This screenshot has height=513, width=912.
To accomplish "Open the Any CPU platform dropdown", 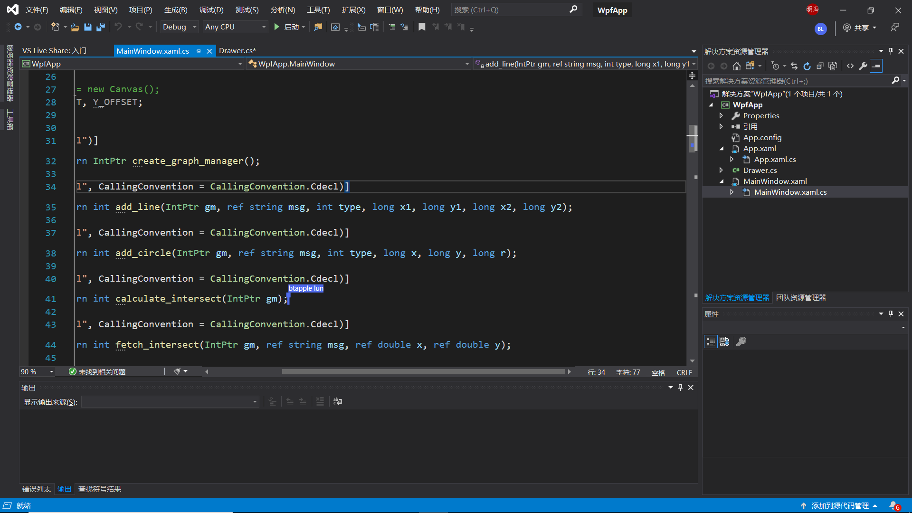I will (235, 27).
